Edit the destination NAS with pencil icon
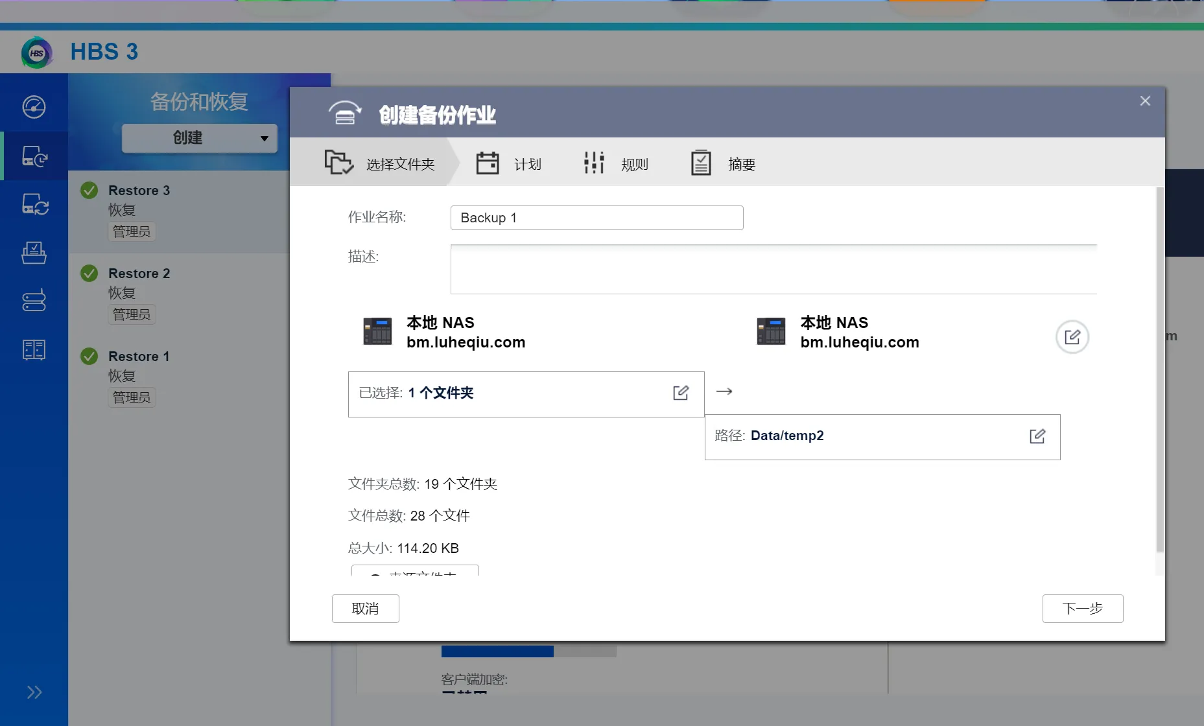Viewport: 1204px width, 726px height. (1072, 337)
